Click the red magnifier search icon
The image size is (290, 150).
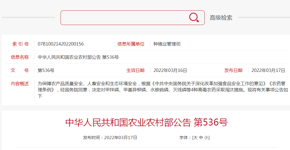tap(194, 17)
